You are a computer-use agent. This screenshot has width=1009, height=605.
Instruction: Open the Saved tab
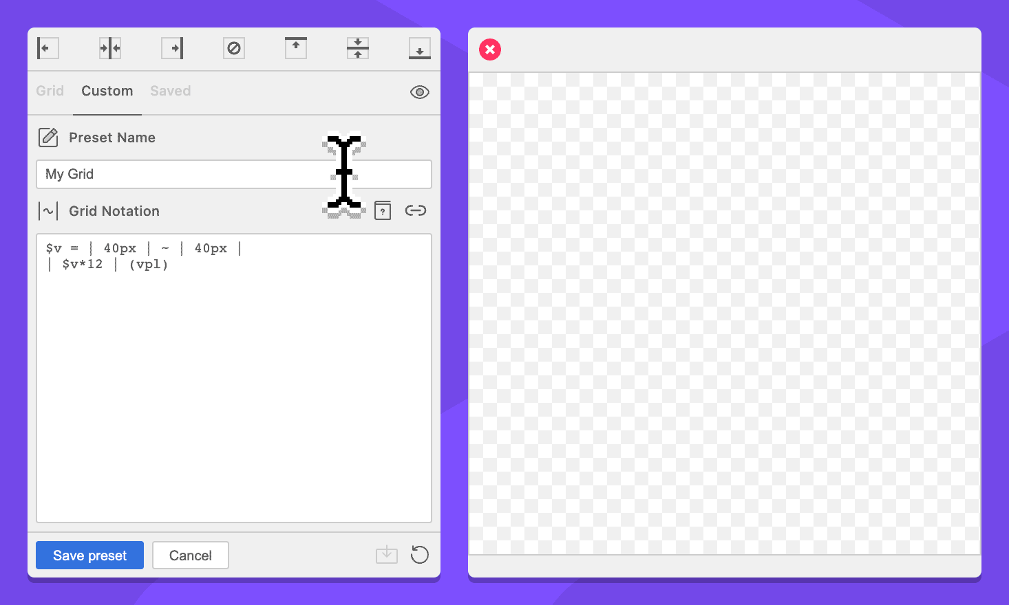[171, 91]
